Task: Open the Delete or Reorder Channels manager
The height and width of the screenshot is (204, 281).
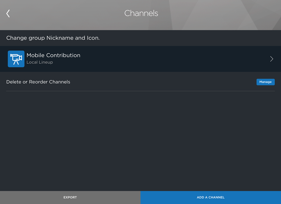Action: coord(265,82)
